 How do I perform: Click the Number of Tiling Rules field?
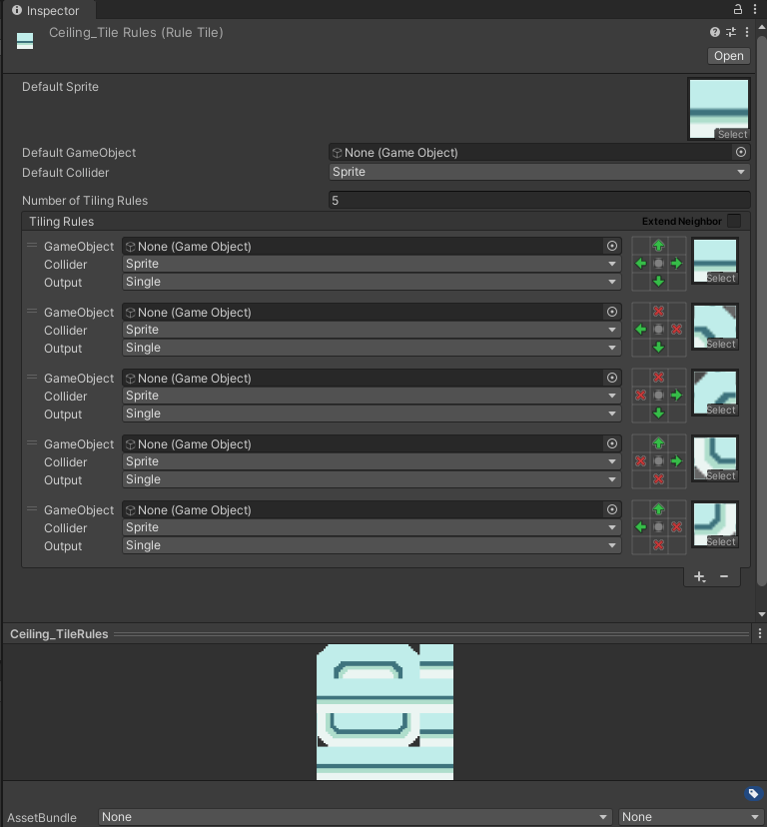point(539,201)
